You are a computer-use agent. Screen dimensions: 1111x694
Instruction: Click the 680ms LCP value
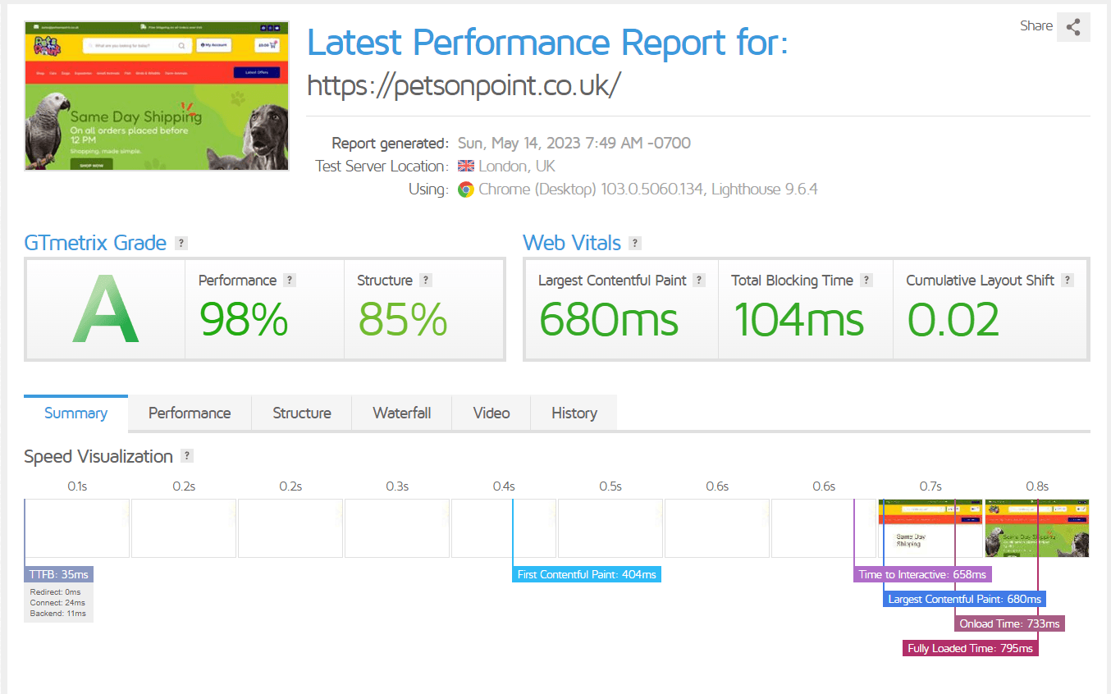tap(609, 319)
